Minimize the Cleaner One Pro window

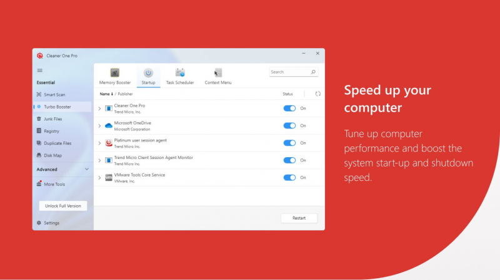(304, 54)
